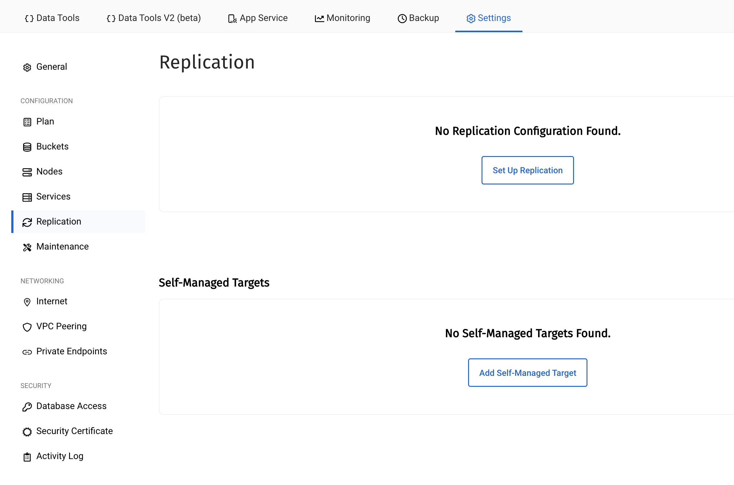Click the Replication page heading
This screenshot has width=734, height=485.
tap(207, 62)
